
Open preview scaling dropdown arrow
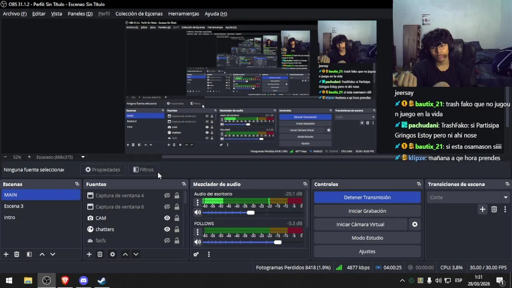point(83,157)
